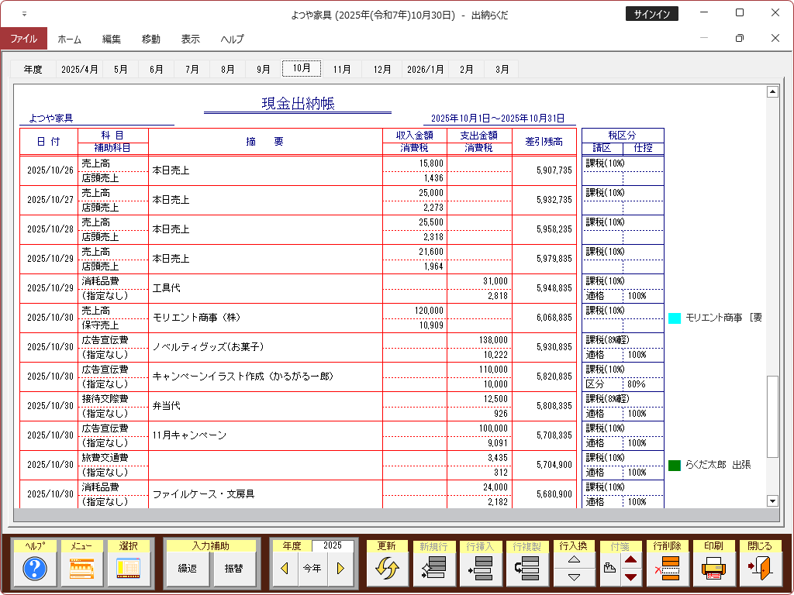
Task: Click the 工具代 description cell
Action: tap(265, 288)
